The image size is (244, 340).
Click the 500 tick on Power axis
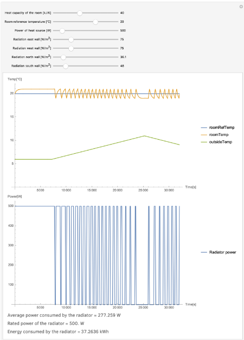[x=11, y=206]
